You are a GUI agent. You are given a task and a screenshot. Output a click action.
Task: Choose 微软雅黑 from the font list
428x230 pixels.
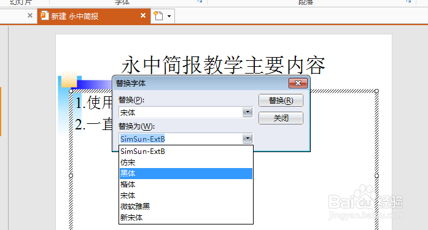186,207
